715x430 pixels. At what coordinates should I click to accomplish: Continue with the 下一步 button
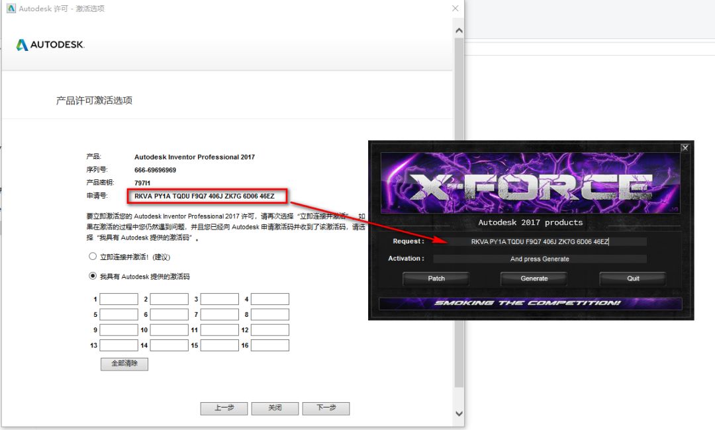[x=326, y=408]
